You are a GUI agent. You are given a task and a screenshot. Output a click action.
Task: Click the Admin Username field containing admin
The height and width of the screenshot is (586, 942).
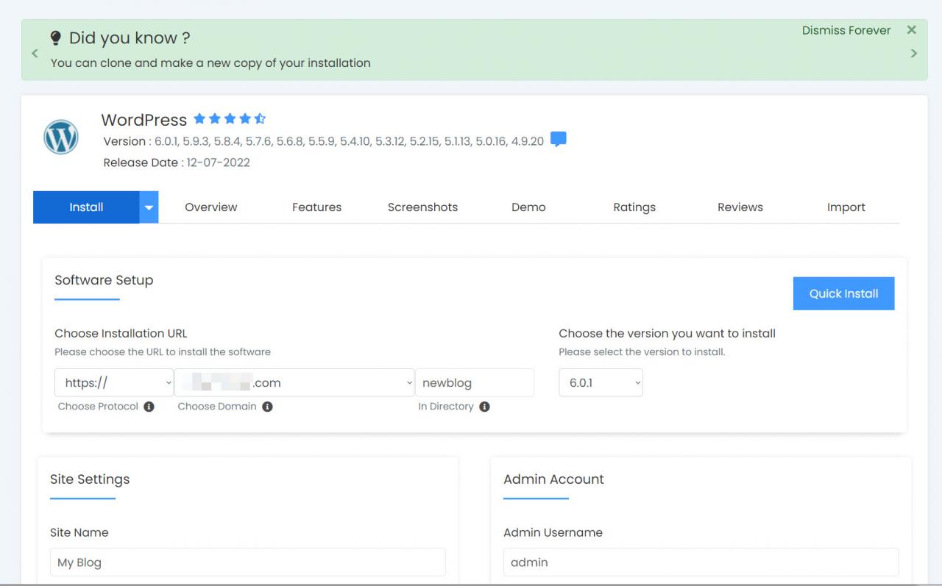point(701,562)
